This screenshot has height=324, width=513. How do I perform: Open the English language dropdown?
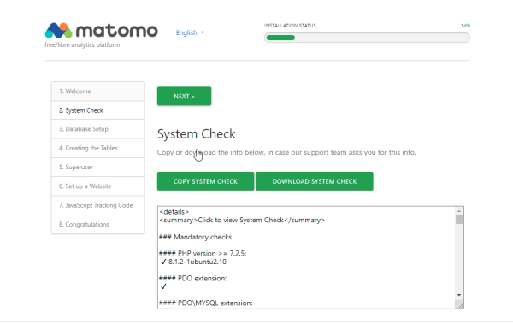pyautogui.click(x=190, y=32)
